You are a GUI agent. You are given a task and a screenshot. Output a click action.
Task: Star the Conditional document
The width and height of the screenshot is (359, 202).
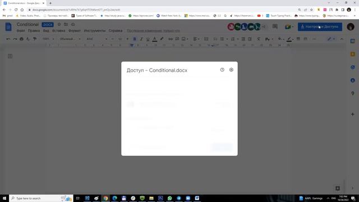click(59, 24)
